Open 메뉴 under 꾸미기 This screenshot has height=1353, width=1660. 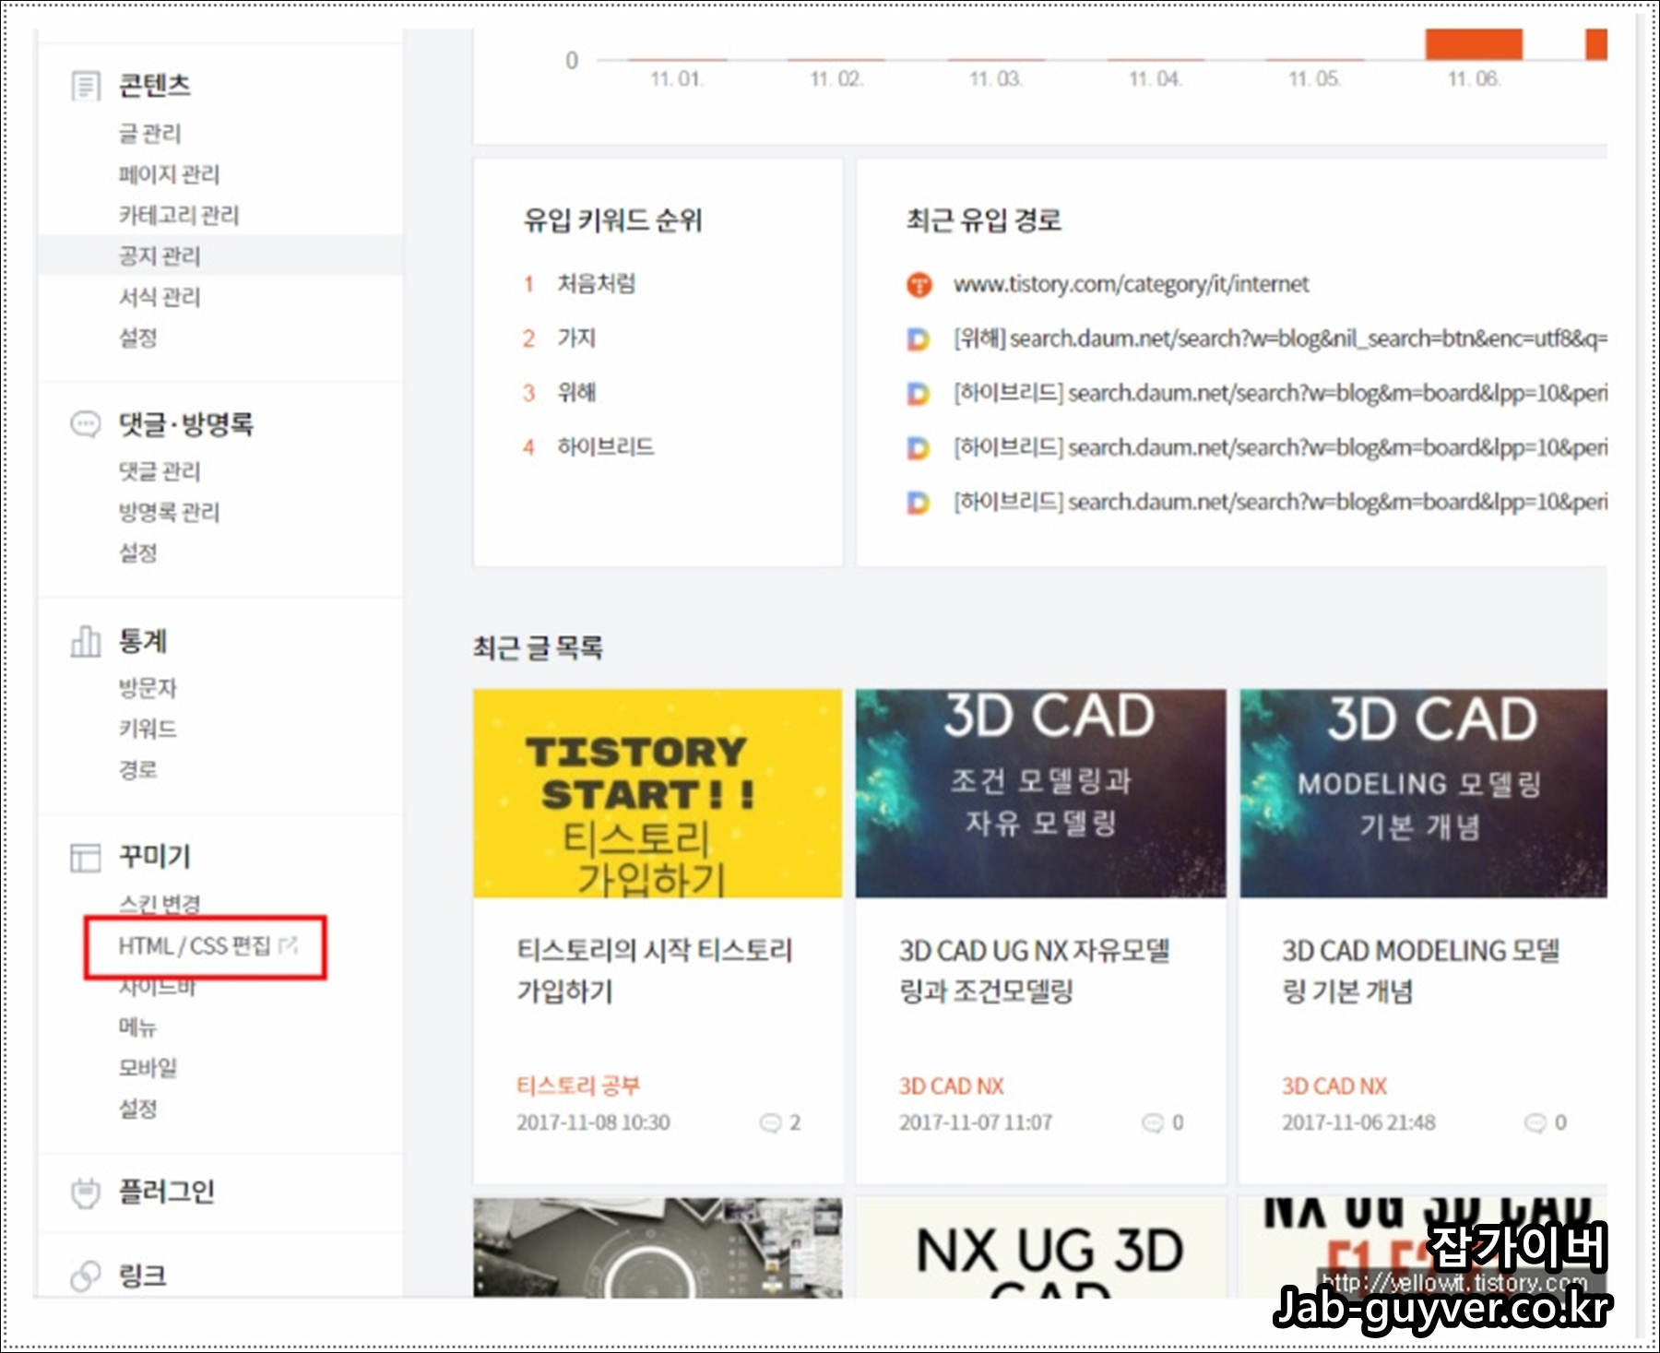(138, 1027)
